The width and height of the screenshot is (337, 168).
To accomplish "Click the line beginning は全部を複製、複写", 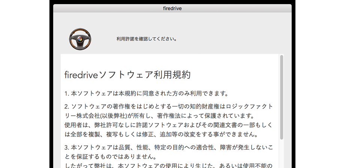I will pyautogui.click(x=161, y=134).
